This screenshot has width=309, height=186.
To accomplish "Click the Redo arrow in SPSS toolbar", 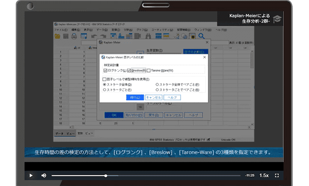I will click(x=103, y=36).
